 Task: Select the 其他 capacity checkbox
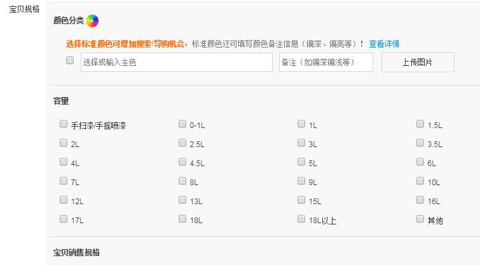420,219
